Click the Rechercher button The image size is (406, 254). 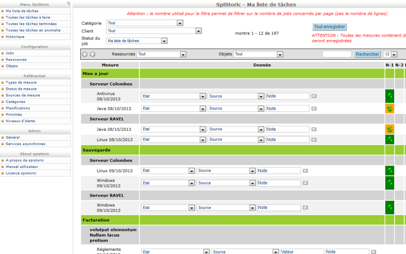pos(367,54)
